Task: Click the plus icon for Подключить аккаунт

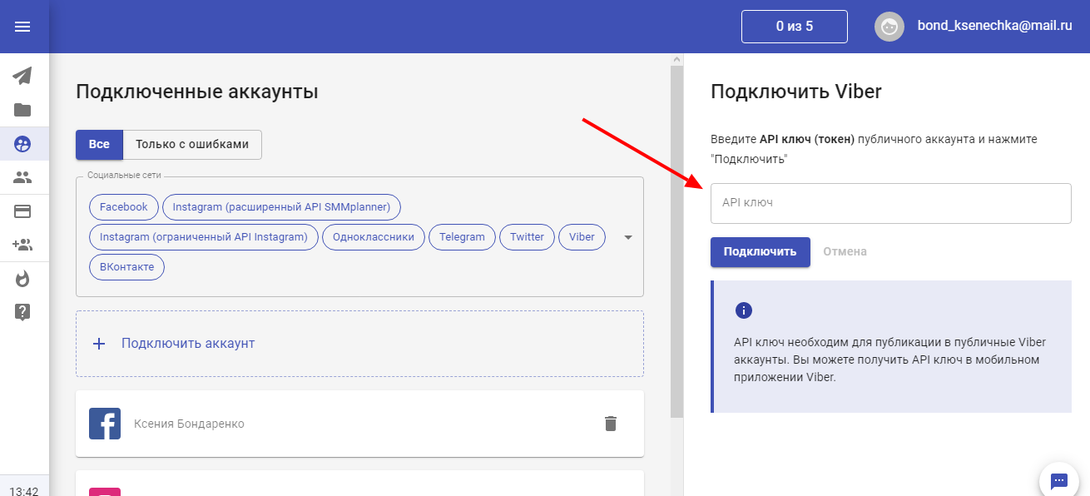Action: [x=99, y=344]
